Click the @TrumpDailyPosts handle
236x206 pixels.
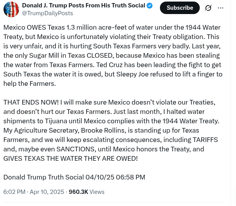pyautogui.click(x=47, y=13)
